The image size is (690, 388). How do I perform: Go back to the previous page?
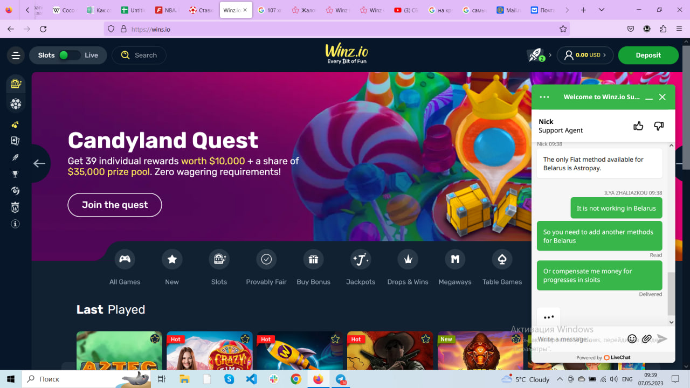tap(11, 29)
